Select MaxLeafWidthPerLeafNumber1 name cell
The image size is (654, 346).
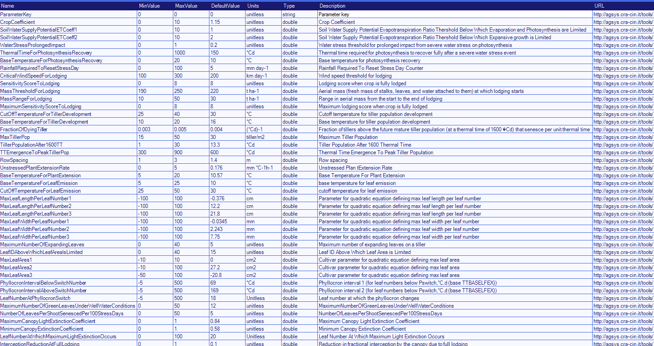69,221
